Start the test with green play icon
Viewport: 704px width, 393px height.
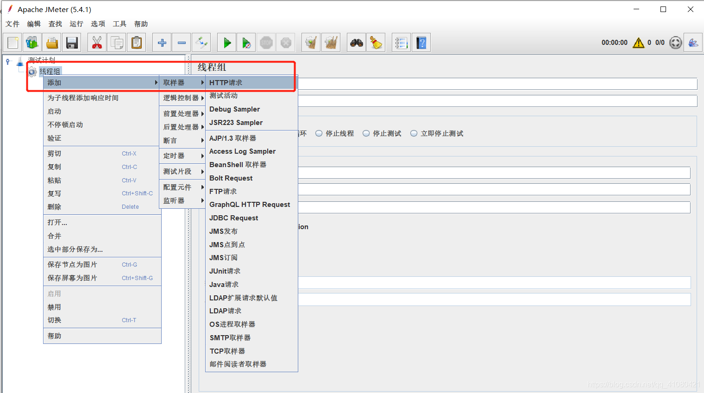pos(226,43)
